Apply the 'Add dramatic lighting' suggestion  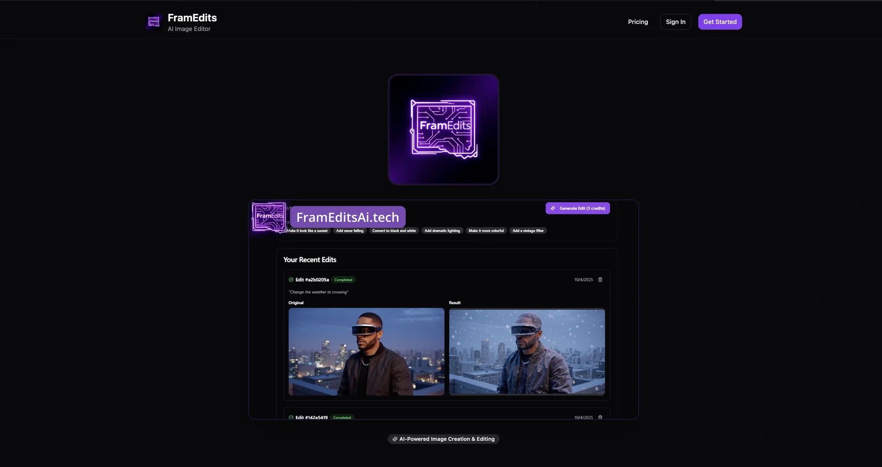[x=442, y=231]
